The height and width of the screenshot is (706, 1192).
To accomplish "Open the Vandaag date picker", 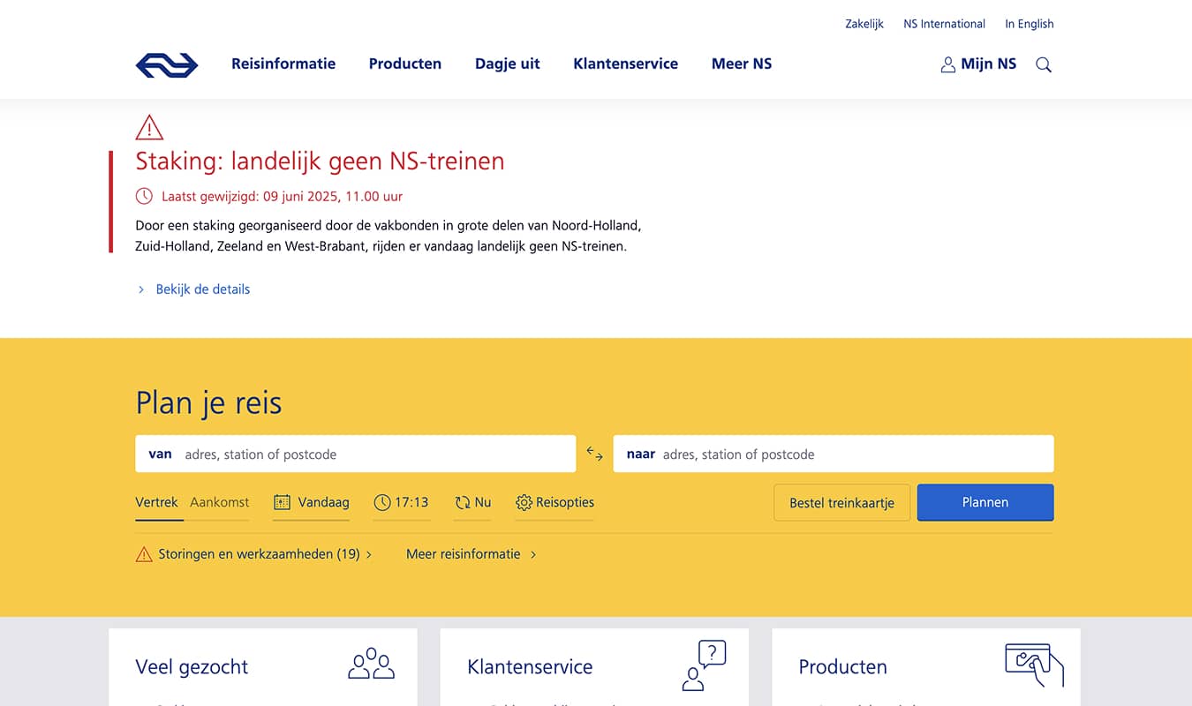I will coord(312,502).
